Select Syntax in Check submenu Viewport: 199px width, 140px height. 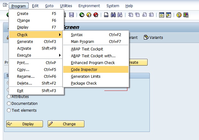point(96,35)
